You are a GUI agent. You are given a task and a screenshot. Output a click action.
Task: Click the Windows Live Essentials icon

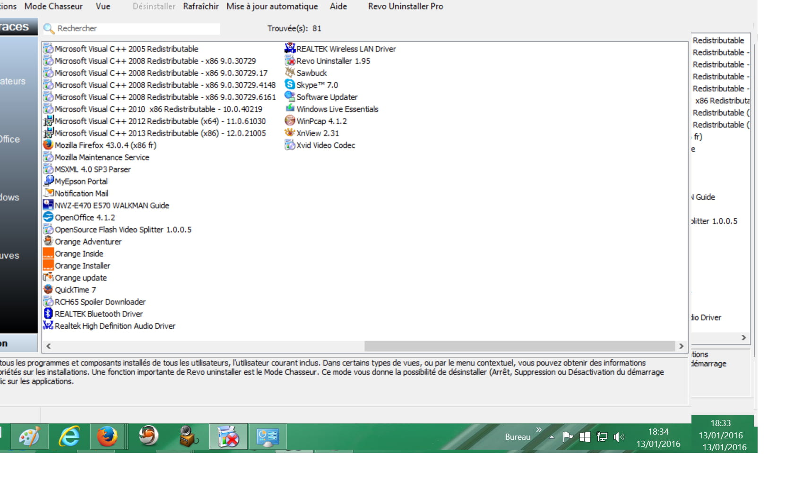pyautogui.click(x=290, y=109)
